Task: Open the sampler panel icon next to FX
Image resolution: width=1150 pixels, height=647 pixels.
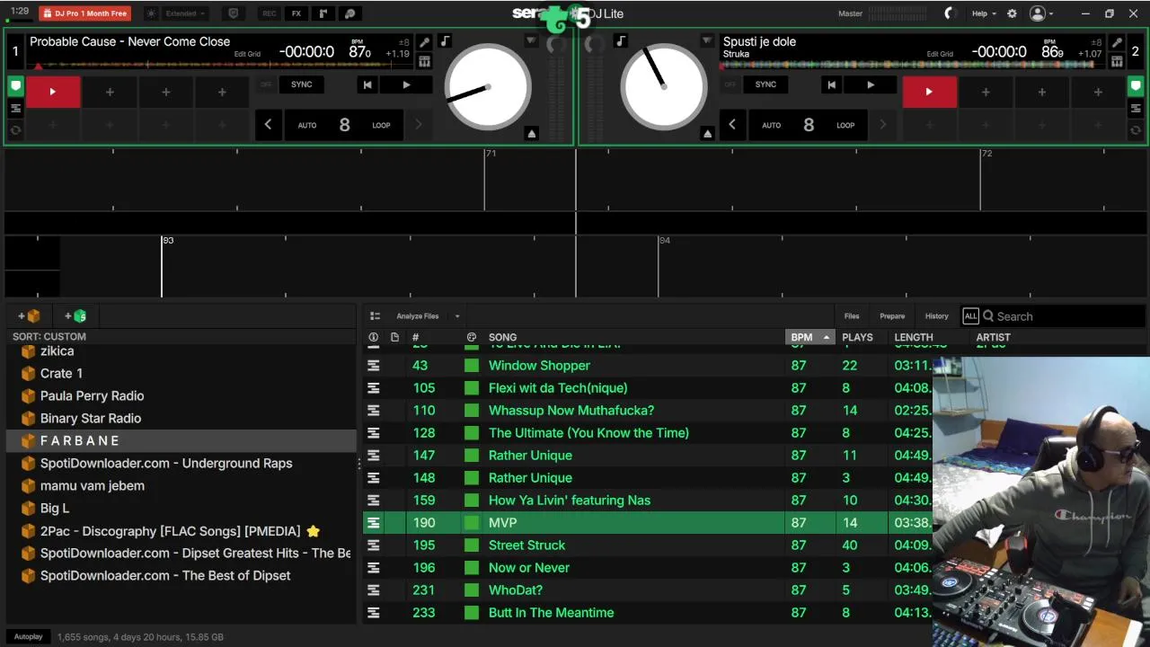Action: [x=323, y=13]
